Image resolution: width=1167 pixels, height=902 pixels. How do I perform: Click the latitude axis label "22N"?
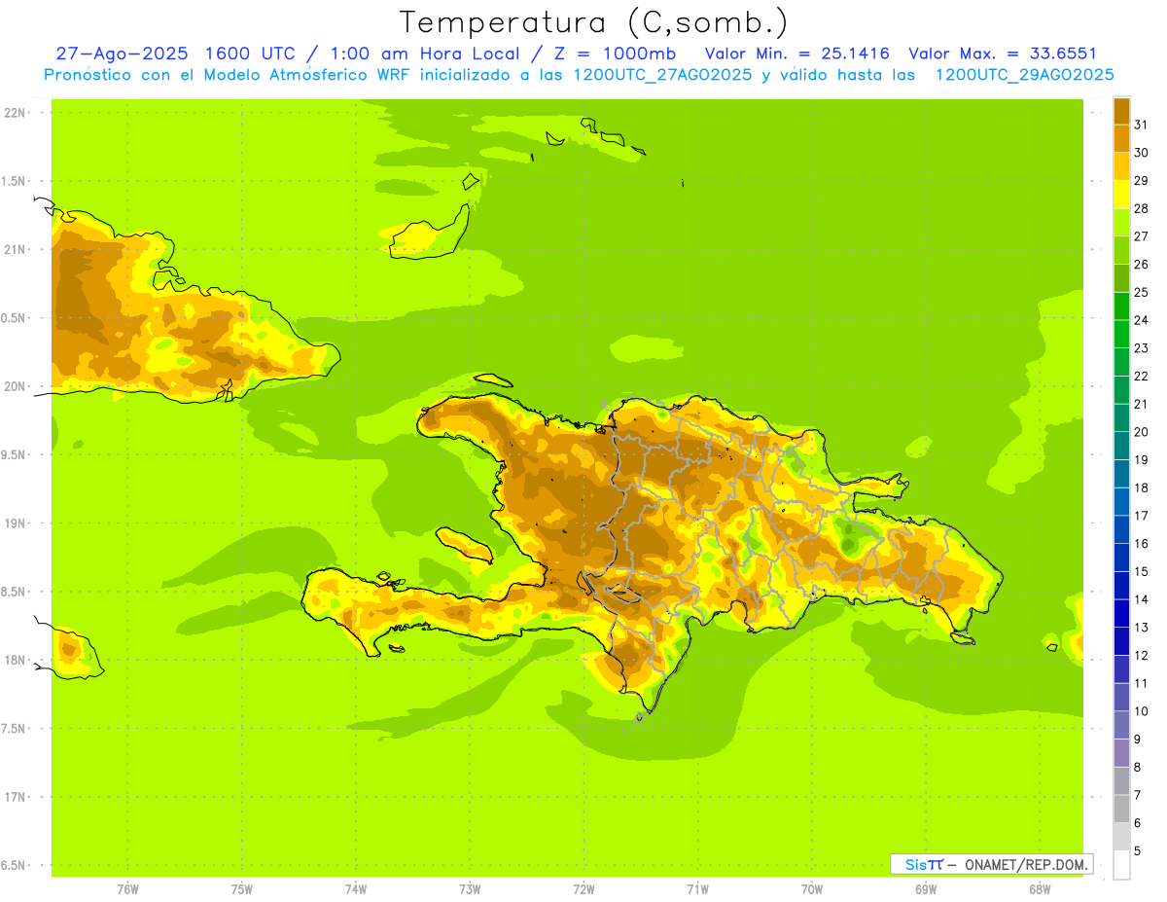tap(17, 113)
